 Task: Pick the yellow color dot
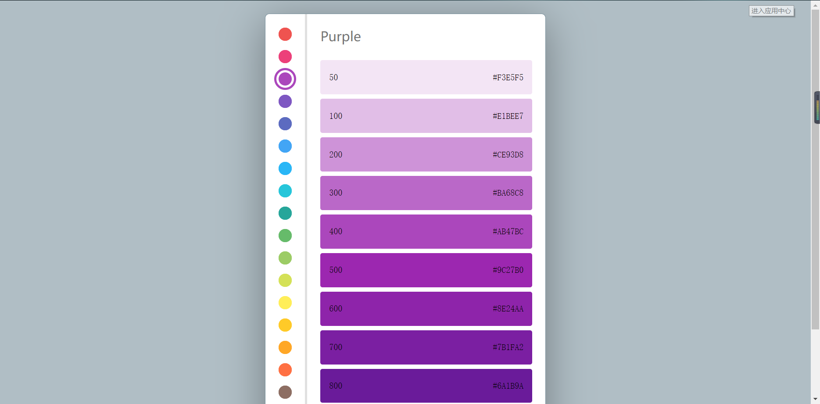click(285, 303)
